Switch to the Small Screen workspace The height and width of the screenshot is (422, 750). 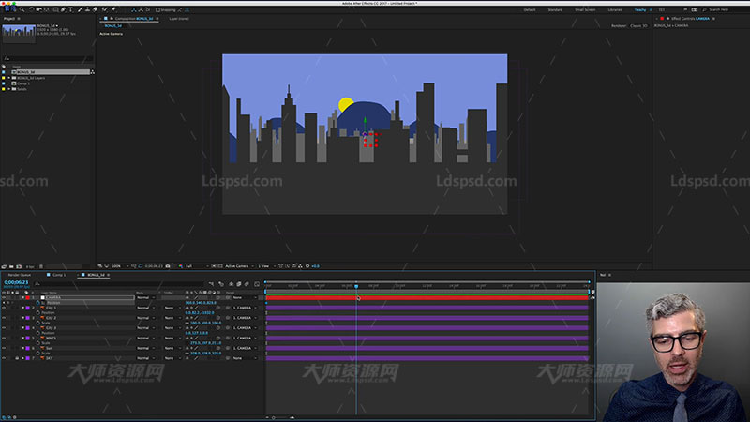tap(583, 9)
